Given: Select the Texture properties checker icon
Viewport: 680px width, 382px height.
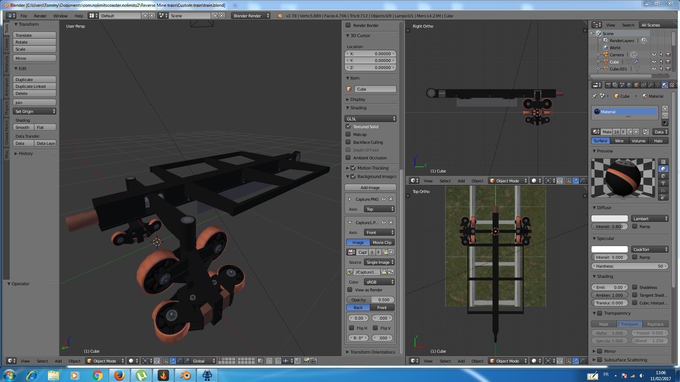Looking at the screenshot, I should [672, 85].
